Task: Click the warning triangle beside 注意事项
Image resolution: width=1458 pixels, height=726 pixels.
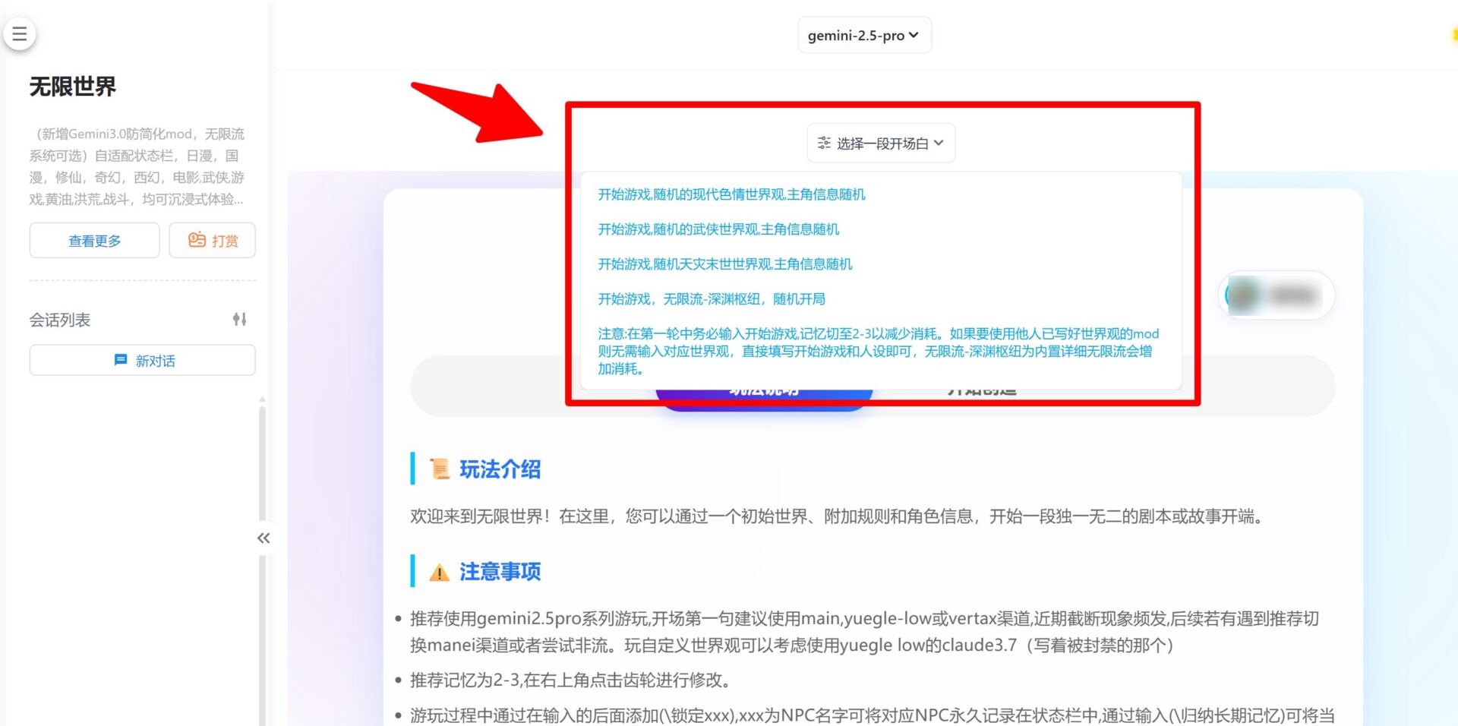Action: [439, 571]
